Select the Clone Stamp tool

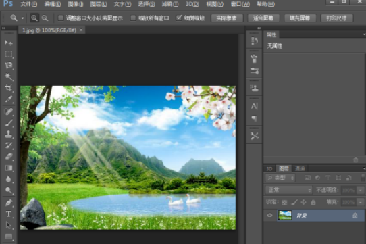tap(9, 134)
